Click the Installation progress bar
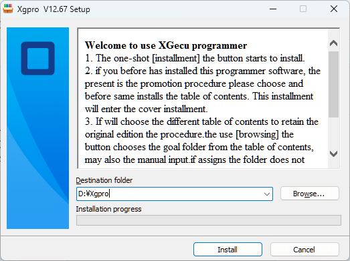Image resolution: width=350 pixels, height=261 pixels. tap(209, 220)
